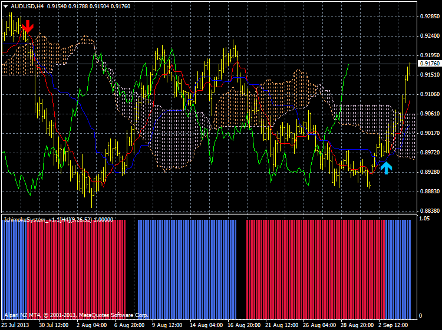Click the 0.92850 price scale label
442x330 pixels.
click(430, 16)
